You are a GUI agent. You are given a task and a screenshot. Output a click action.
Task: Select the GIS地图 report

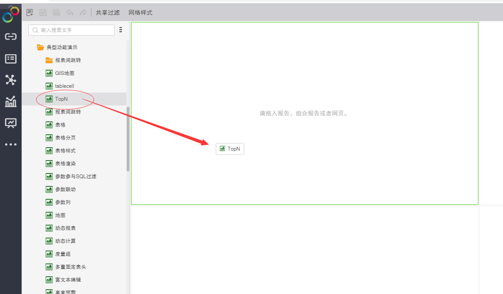tap(64, 73)
